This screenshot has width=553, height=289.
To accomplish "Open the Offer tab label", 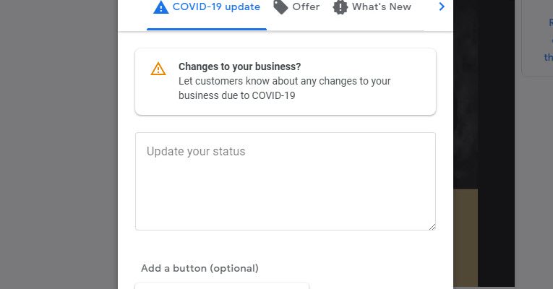I will click(306, 7).
